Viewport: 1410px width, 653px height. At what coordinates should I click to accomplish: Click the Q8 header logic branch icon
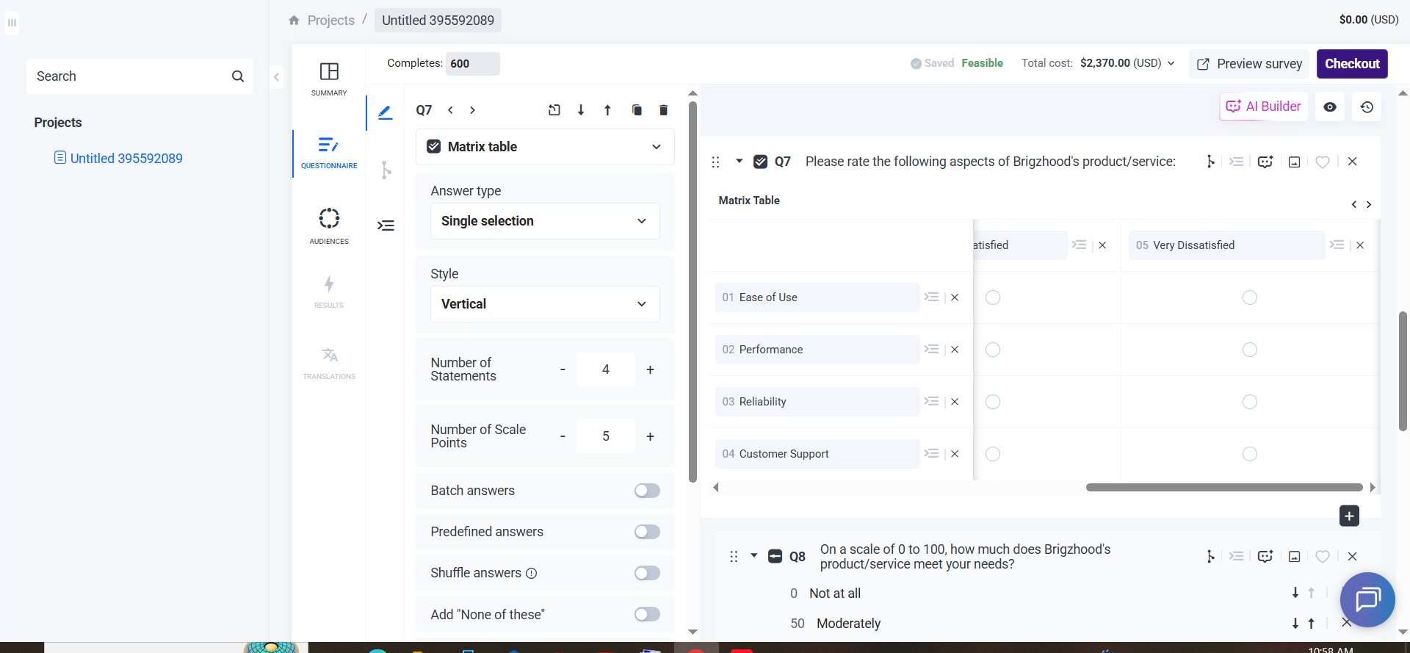[1210, 557]
